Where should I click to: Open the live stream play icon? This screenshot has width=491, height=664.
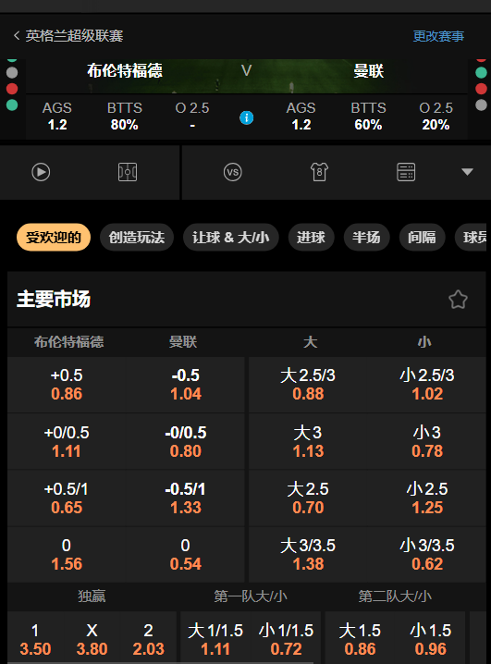coord(41,172)
